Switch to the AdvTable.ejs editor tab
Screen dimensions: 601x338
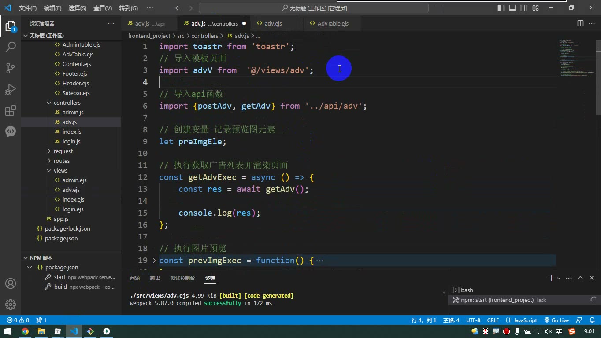333,23
